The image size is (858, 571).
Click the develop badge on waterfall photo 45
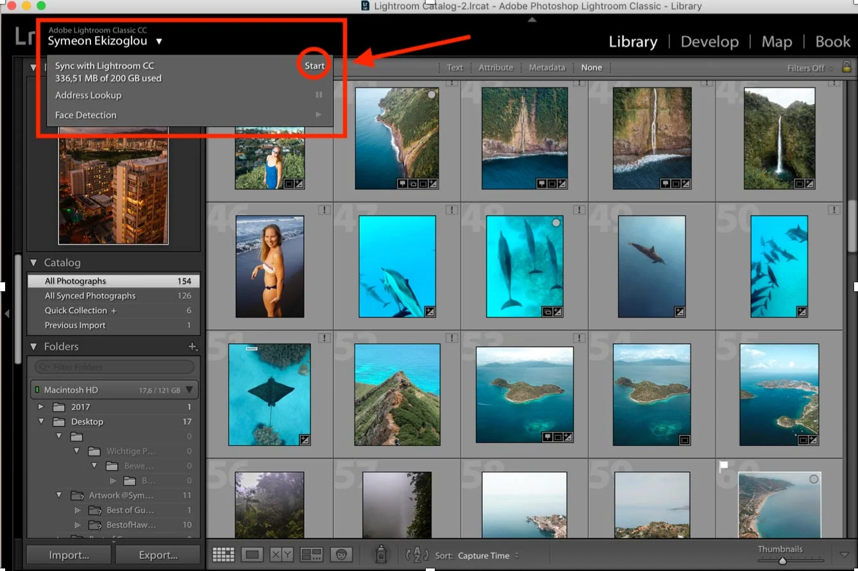pyautogui.click(x=809, y=183)
